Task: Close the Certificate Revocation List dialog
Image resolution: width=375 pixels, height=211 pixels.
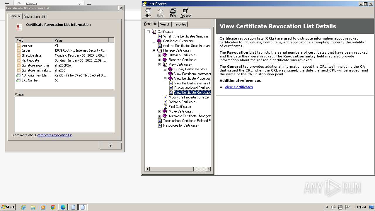Action: click(x=120, y=8)
